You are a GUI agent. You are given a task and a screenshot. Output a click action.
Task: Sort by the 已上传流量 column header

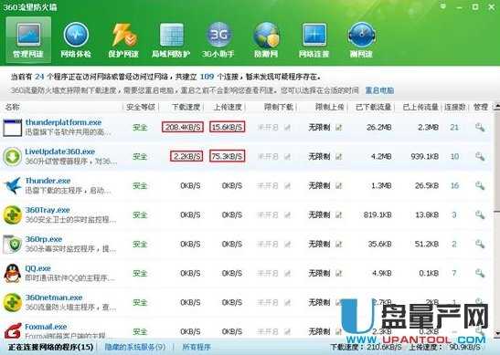pos(420,107)
